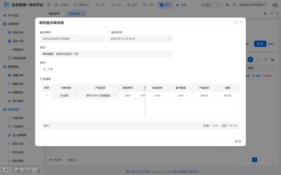Open 罗技 K845 机械键盘 product dropdown
The image size is (281, 175).
pos(100,95)
